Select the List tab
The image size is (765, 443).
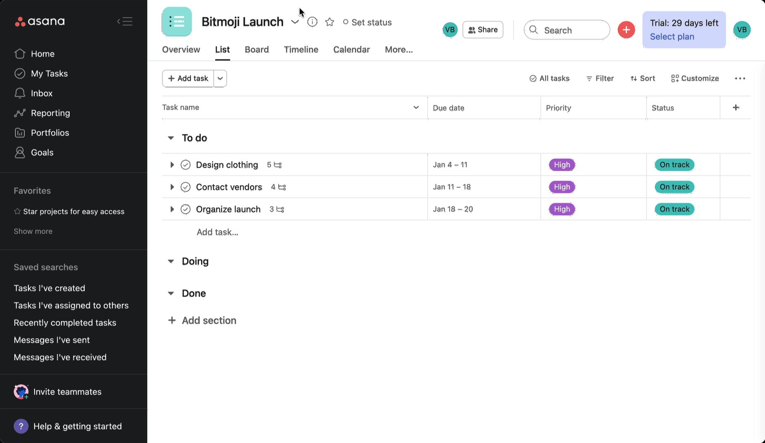tap(222, 49)
